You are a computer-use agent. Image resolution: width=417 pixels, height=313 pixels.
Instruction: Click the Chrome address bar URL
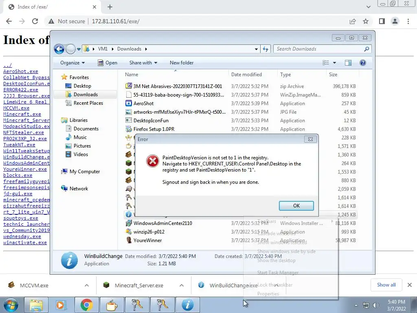pyautogui.click(x=116, y=21)
